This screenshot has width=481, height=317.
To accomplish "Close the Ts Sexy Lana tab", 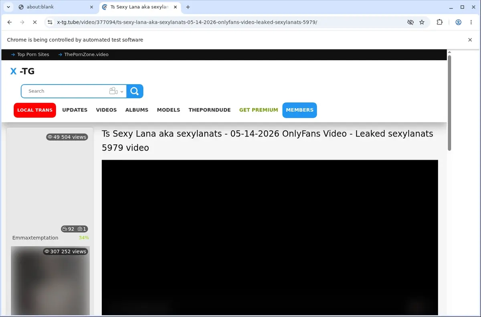I will [x=175, y=7].
